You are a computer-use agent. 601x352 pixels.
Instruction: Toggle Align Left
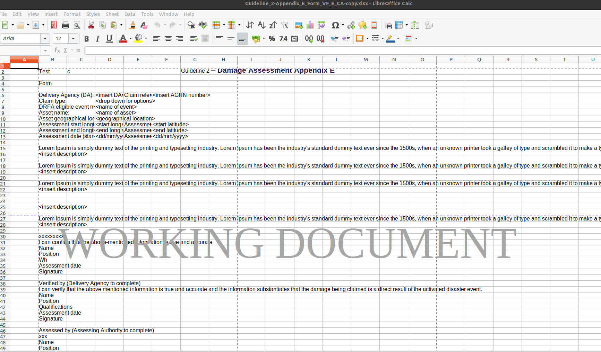coord(157,38)
